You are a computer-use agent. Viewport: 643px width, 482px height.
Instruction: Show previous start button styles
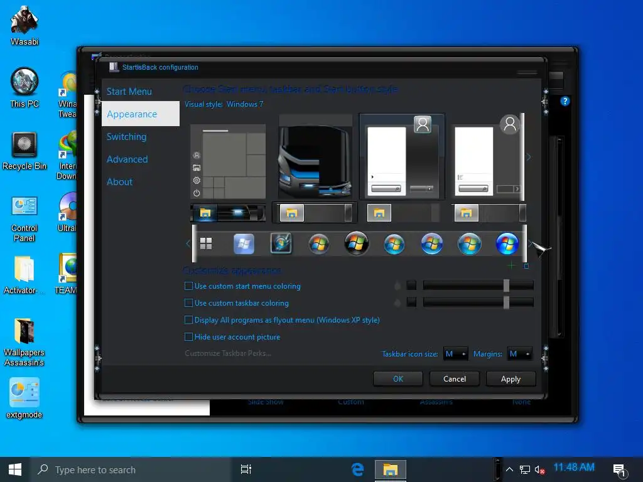(x=188, y=244)
